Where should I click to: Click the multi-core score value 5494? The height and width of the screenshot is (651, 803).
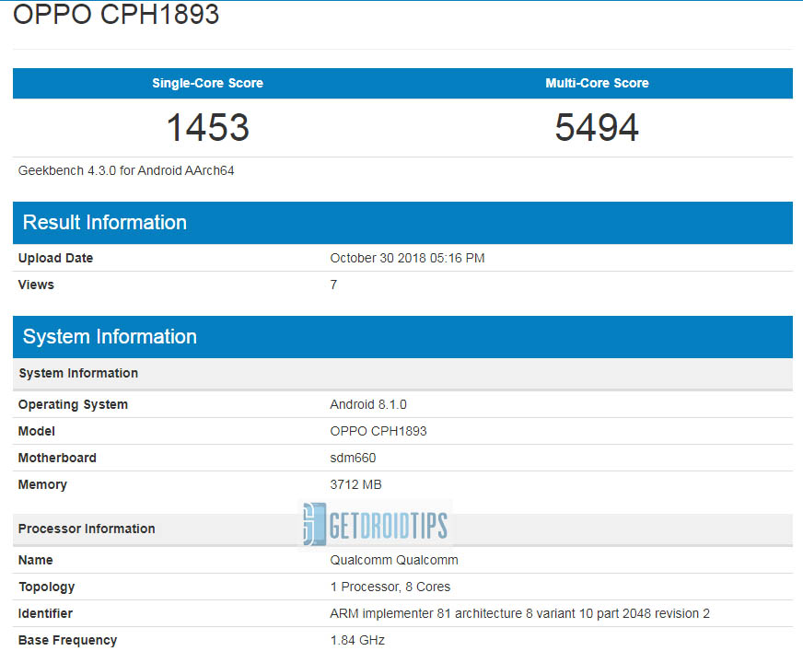pyautogui.click(x=597, y=127)
